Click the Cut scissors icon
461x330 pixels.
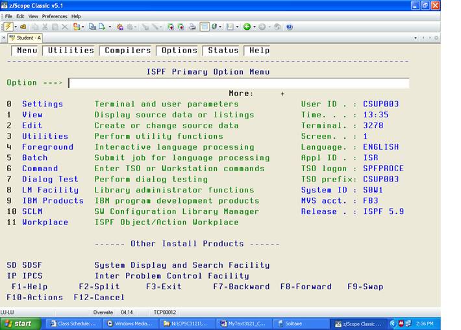(x=45, y=27)
